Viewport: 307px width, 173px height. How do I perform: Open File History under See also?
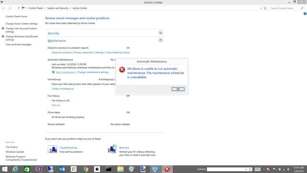pos(12,147)
